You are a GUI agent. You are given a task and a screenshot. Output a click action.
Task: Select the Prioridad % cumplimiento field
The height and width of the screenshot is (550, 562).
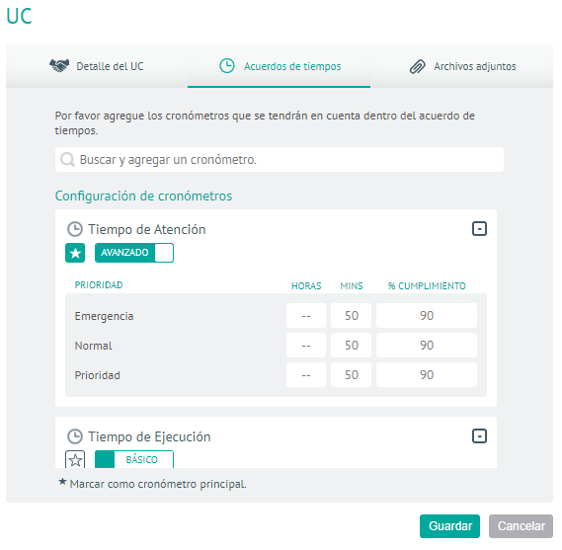(427, 375)
